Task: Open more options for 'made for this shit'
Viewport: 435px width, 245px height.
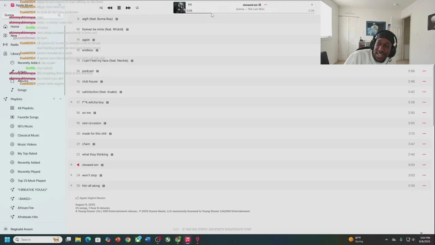Action: coord(424,134)
